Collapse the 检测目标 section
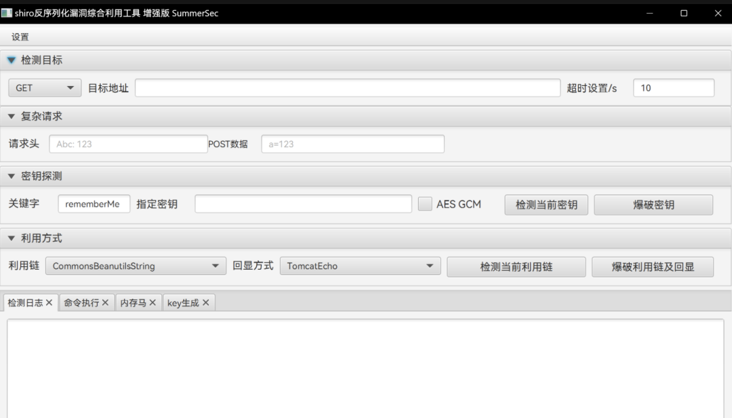Screen dimensions: 732x418 click(12, 60)
